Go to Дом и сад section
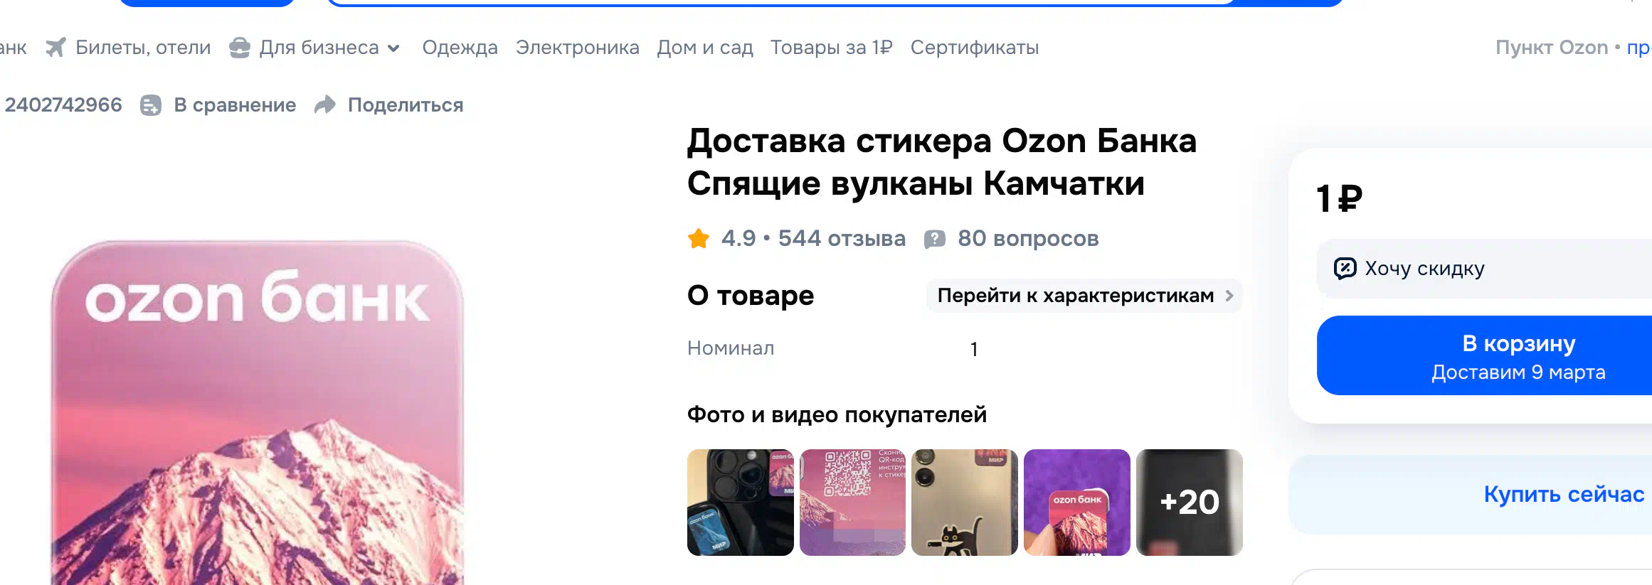Viewport: 1652px width, 585px height. tap(704, 48)
